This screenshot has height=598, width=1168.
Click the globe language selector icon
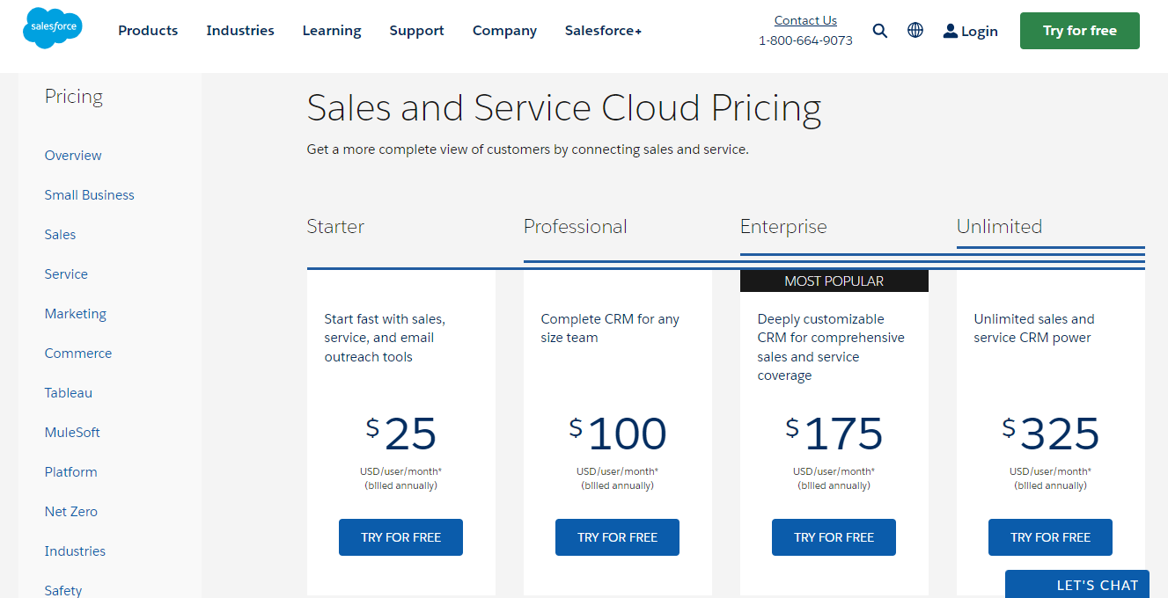click(915, 31)
